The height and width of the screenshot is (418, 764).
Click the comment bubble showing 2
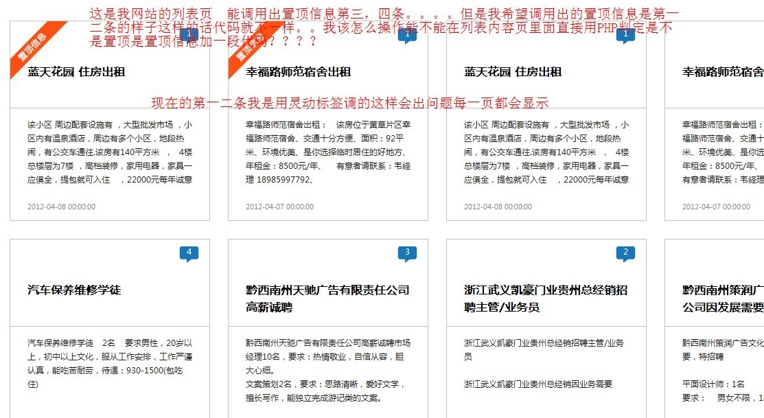[x=625, y=253]
